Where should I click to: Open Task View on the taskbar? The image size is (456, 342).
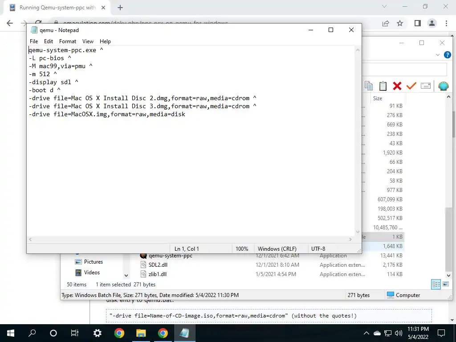coord(75,333)
